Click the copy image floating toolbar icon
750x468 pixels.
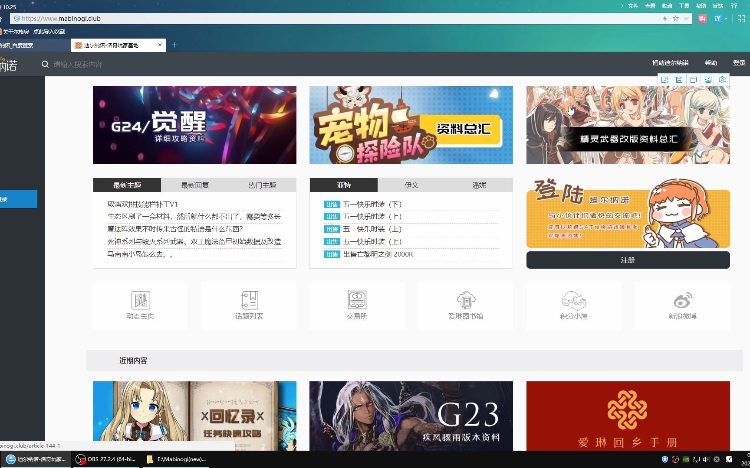click(x=694, y=80)
